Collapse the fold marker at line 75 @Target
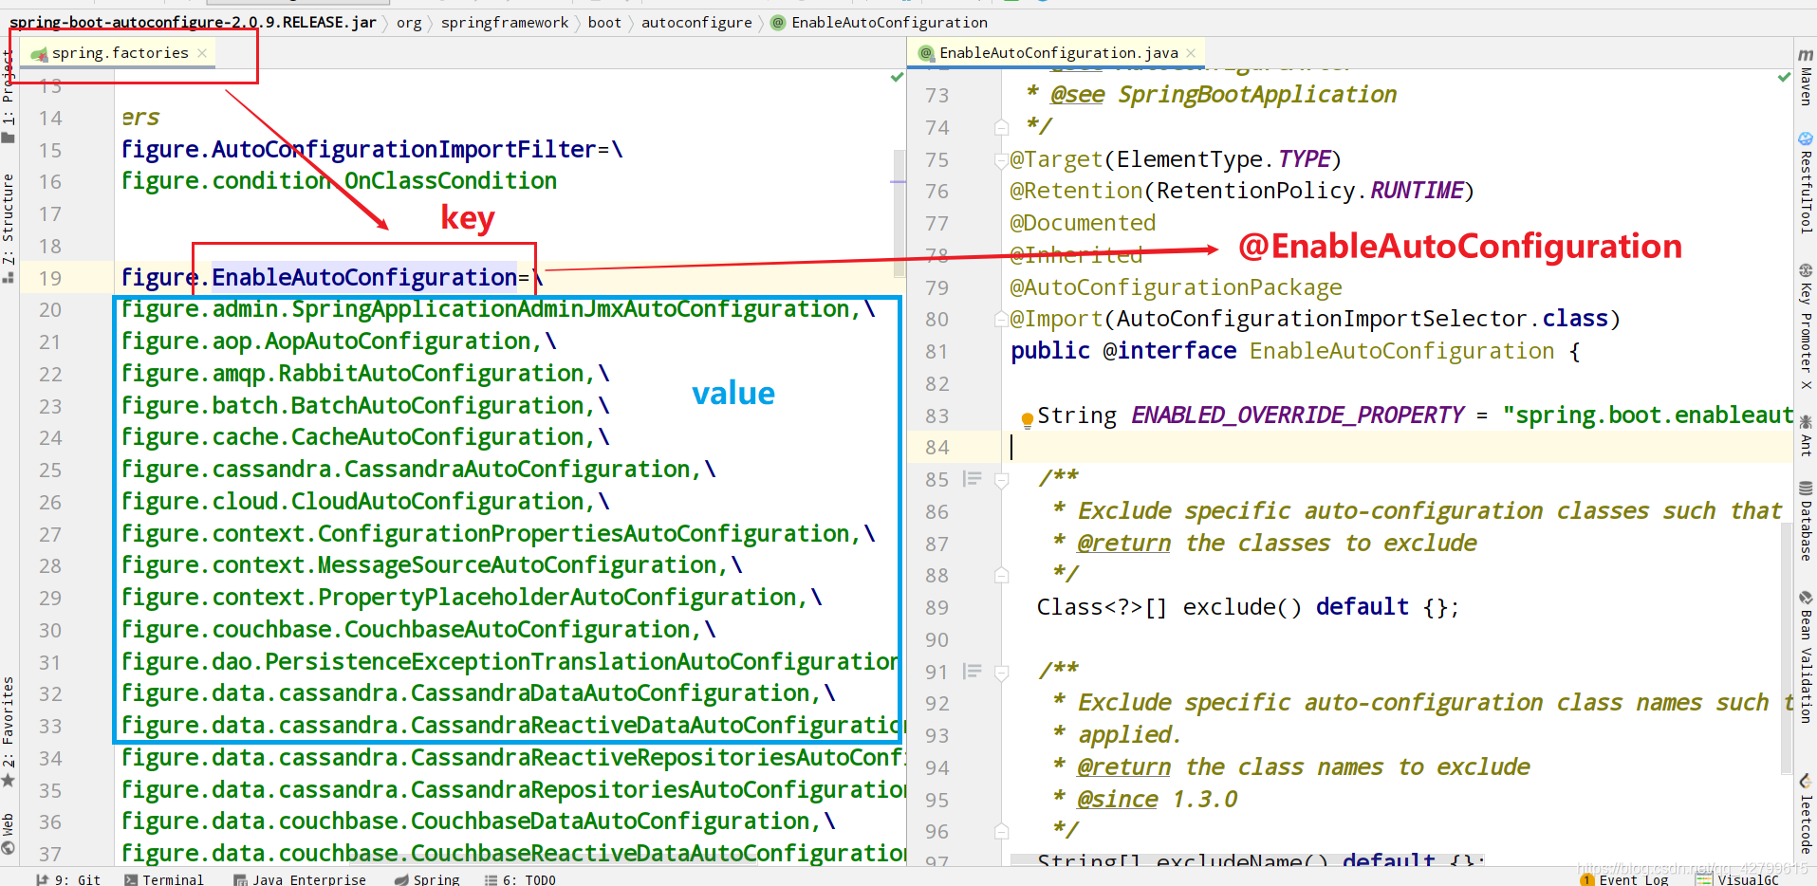Viewport: 1817px width, 886px height. 1001,159
